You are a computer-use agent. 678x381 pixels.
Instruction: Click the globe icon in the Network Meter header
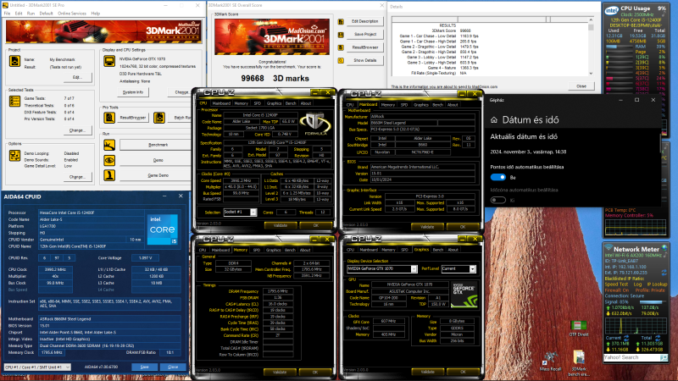pos(664,248)
